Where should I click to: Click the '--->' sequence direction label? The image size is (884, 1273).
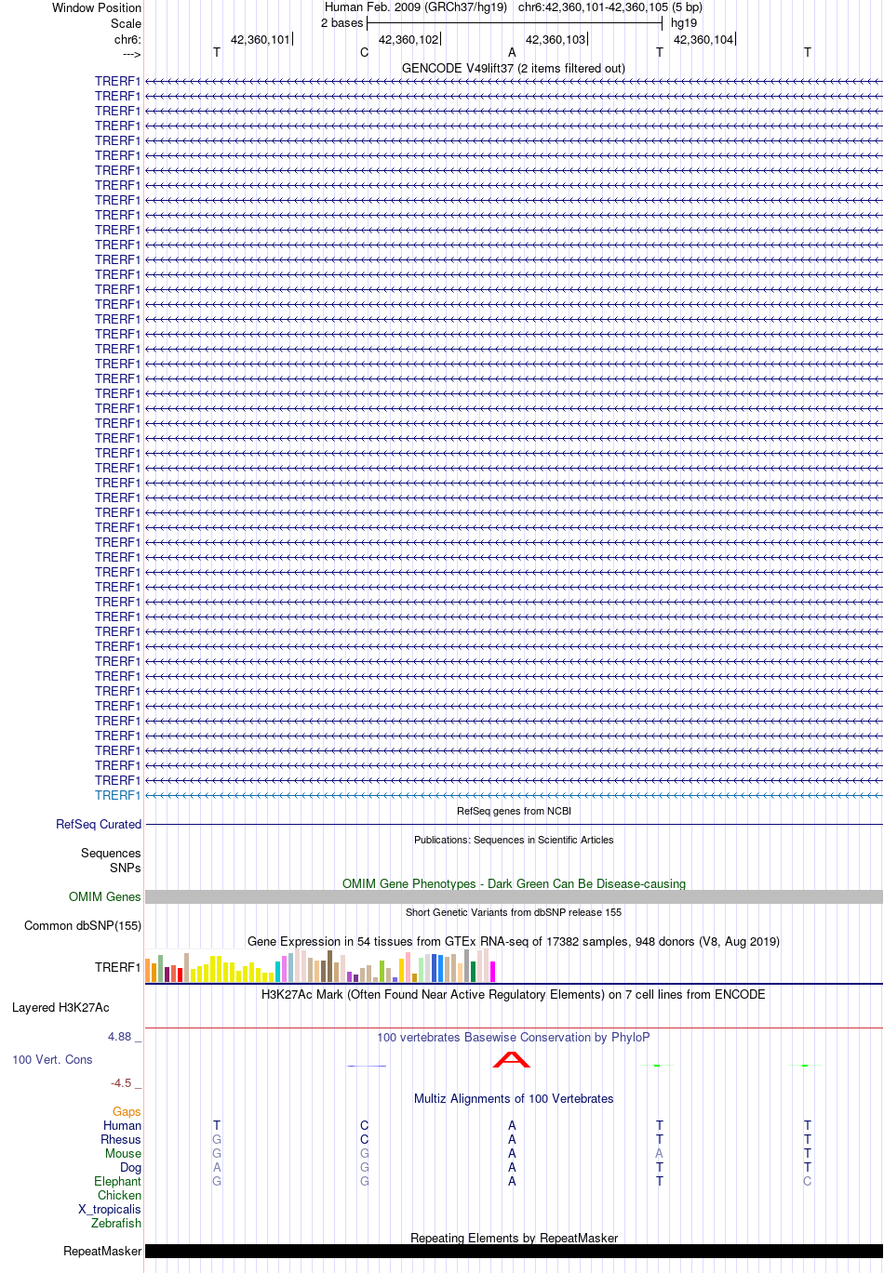pos(131,54)
